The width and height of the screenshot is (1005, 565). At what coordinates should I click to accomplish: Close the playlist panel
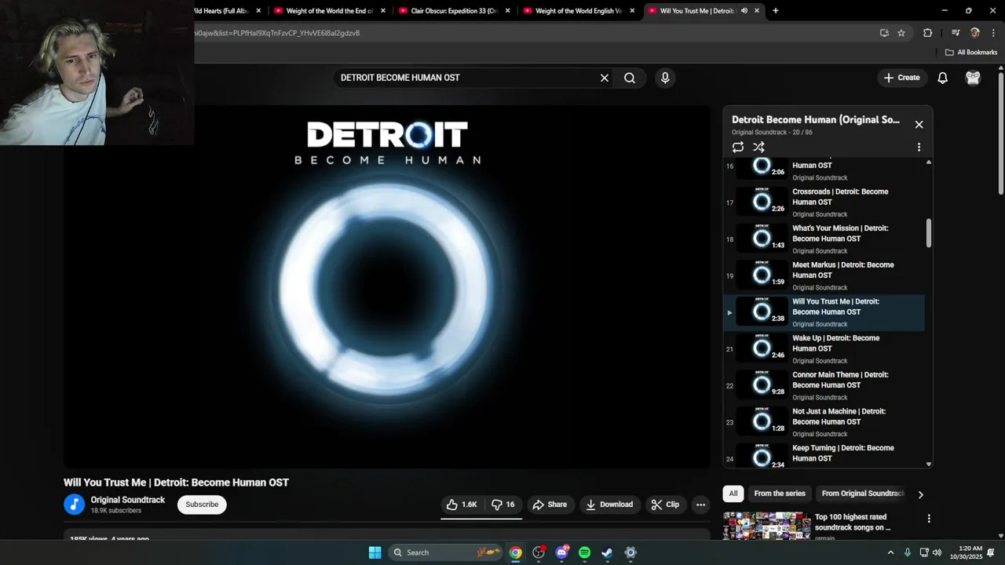919,124
